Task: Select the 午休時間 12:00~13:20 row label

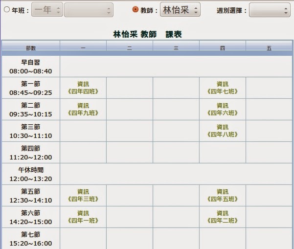Action: 31,174
